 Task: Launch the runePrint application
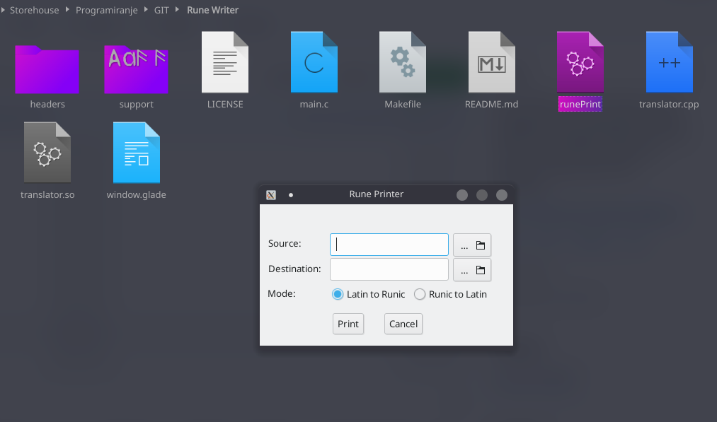580,62
